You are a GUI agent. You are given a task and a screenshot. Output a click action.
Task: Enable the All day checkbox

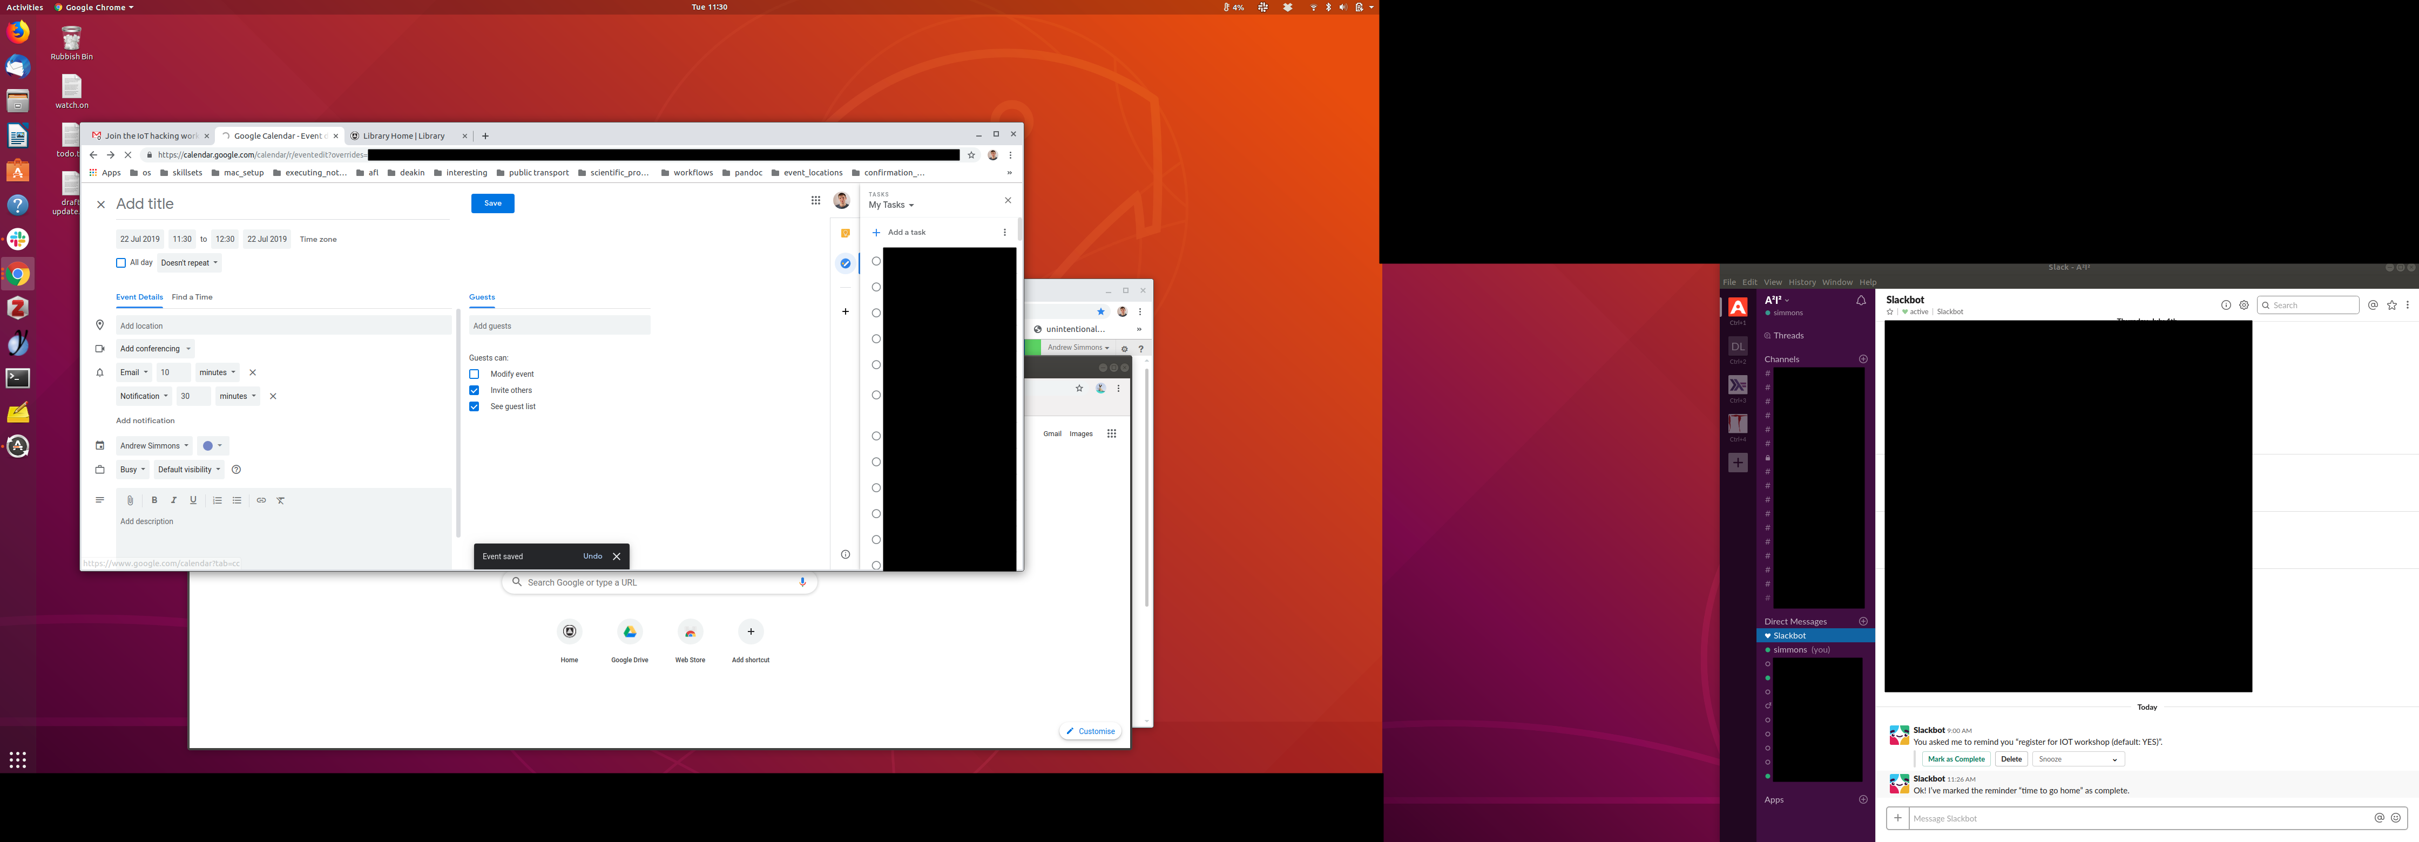click(121, 263)
